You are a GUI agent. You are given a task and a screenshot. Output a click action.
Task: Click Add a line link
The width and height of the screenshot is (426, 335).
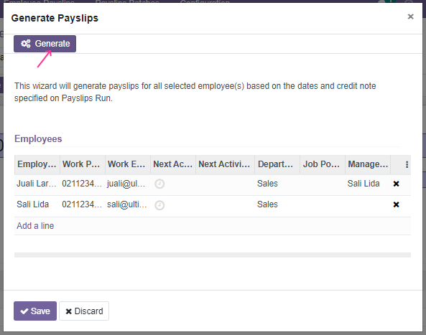pyautogui.click(x=35, y=226)
